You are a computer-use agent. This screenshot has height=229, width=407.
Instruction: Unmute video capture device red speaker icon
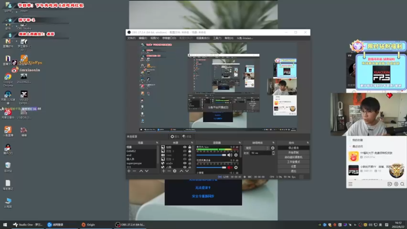[230, 167]
